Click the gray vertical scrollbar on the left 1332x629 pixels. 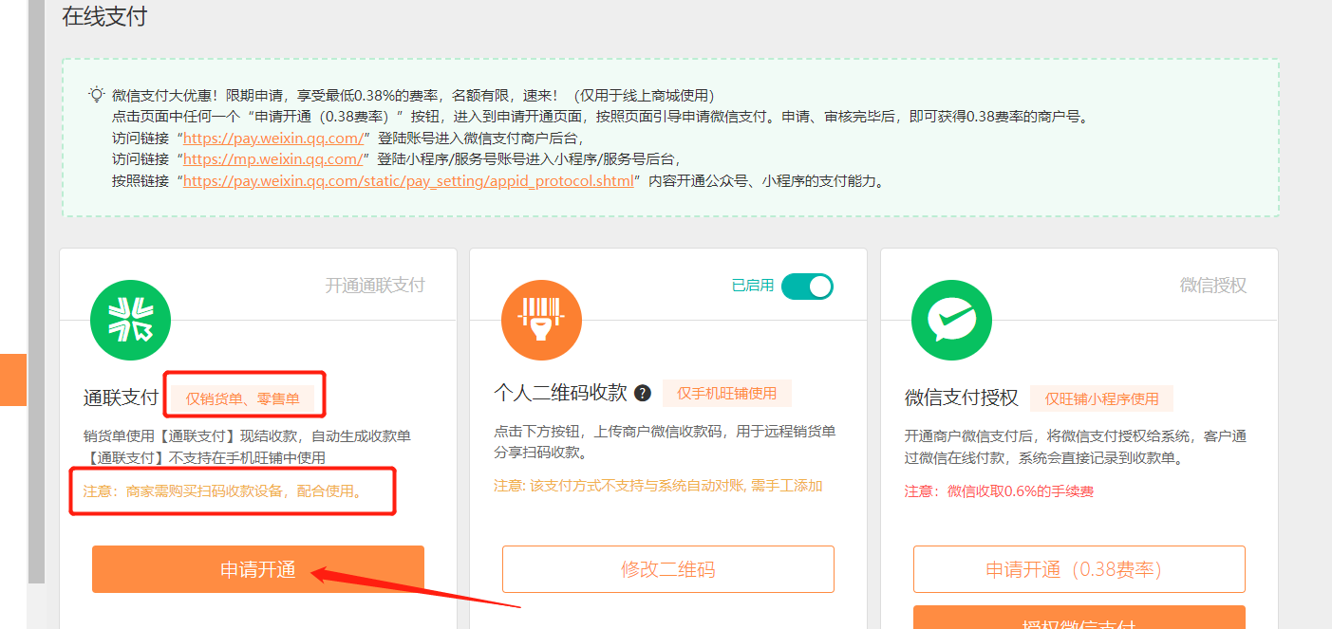[36, 291]
